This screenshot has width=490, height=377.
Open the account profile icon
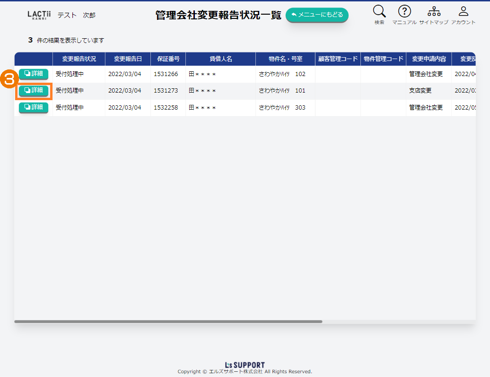pos(463,12)
